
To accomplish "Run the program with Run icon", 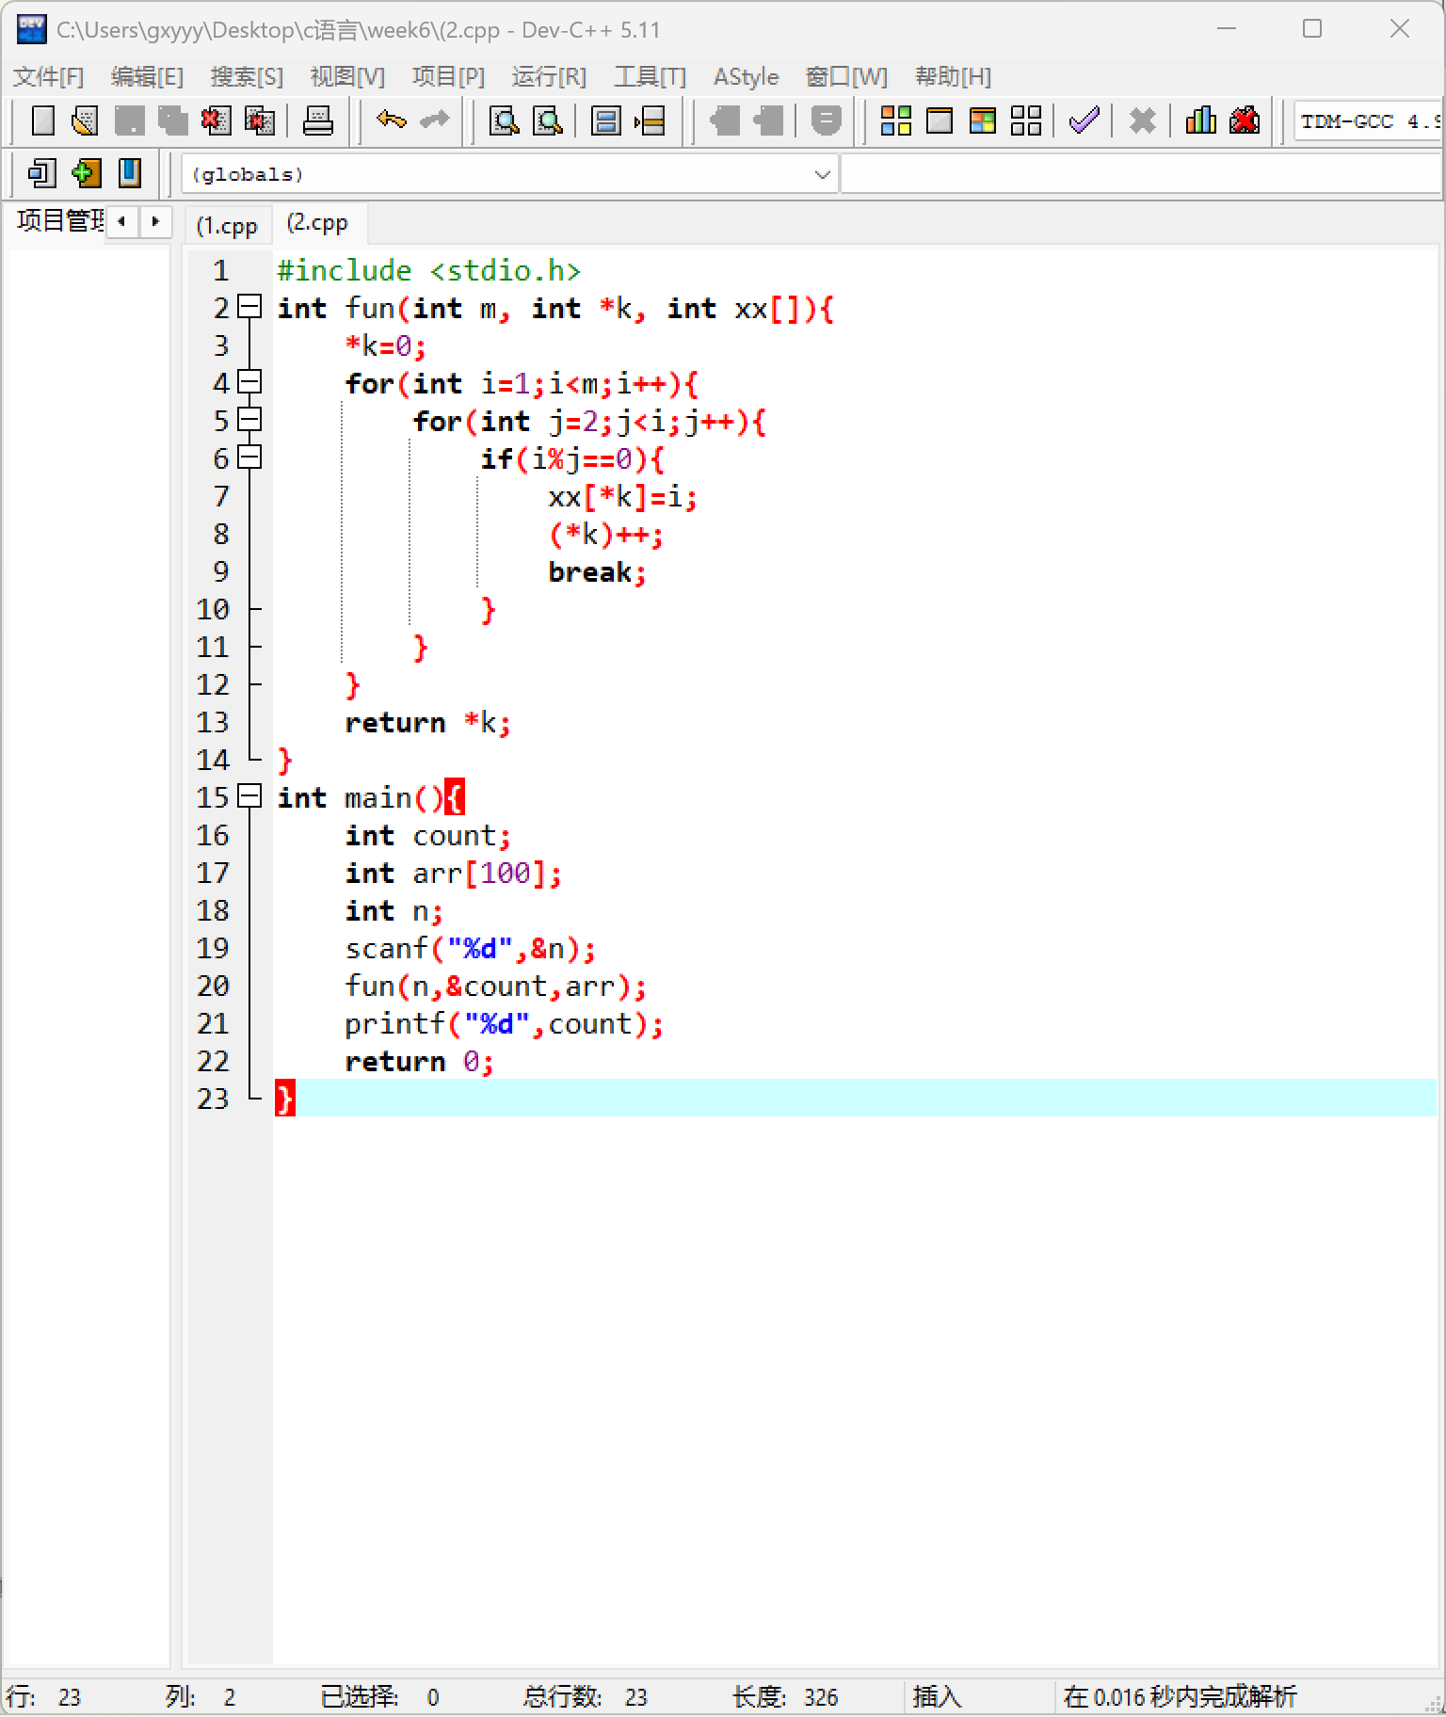I will coord(940,120).
